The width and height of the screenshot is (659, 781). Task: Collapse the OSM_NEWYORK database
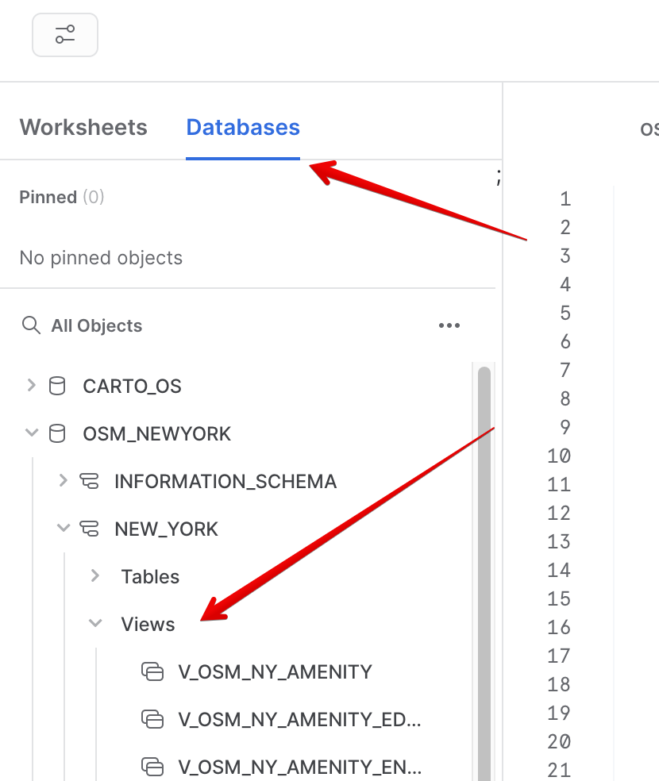tap(31, 433)
